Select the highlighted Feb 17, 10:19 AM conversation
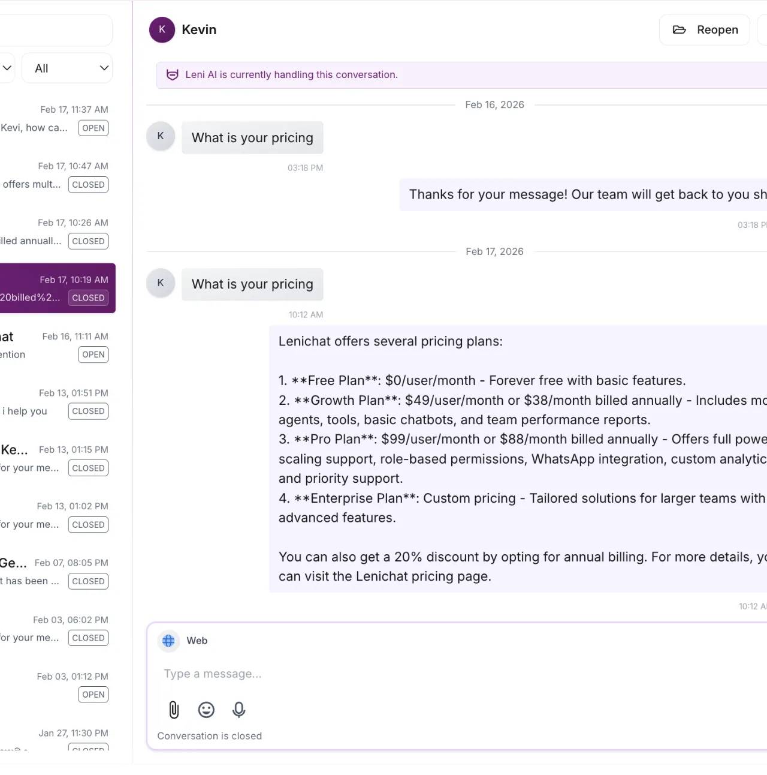 (56, 289)
